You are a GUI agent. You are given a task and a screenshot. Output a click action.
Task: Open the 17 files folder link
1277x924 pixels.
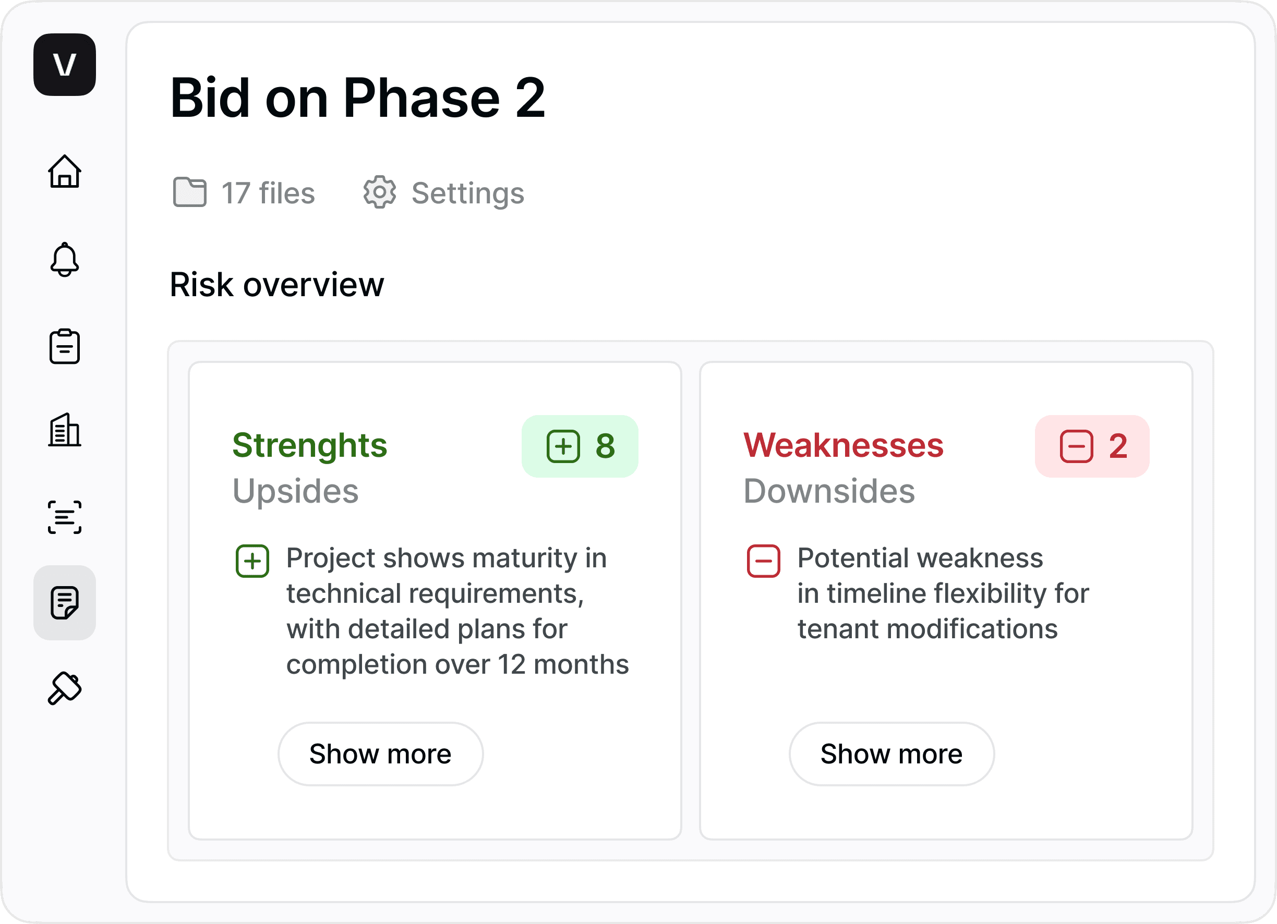point(268,193)
